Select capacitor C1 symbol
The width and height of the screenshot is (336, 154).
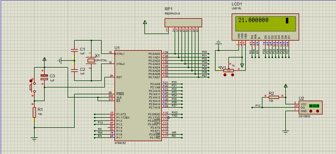click(x=74, y=51)
